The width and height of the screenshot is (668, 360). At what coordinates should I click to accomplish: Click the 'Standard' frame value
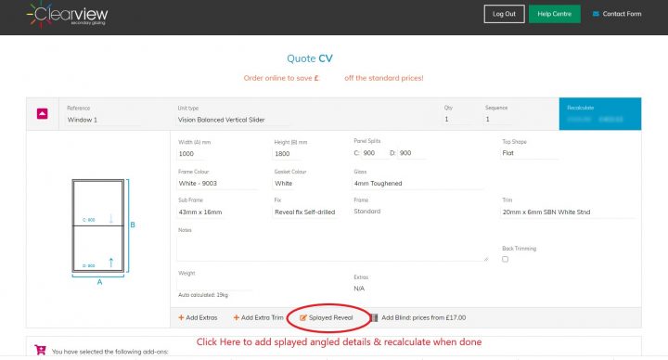[366, 211]
